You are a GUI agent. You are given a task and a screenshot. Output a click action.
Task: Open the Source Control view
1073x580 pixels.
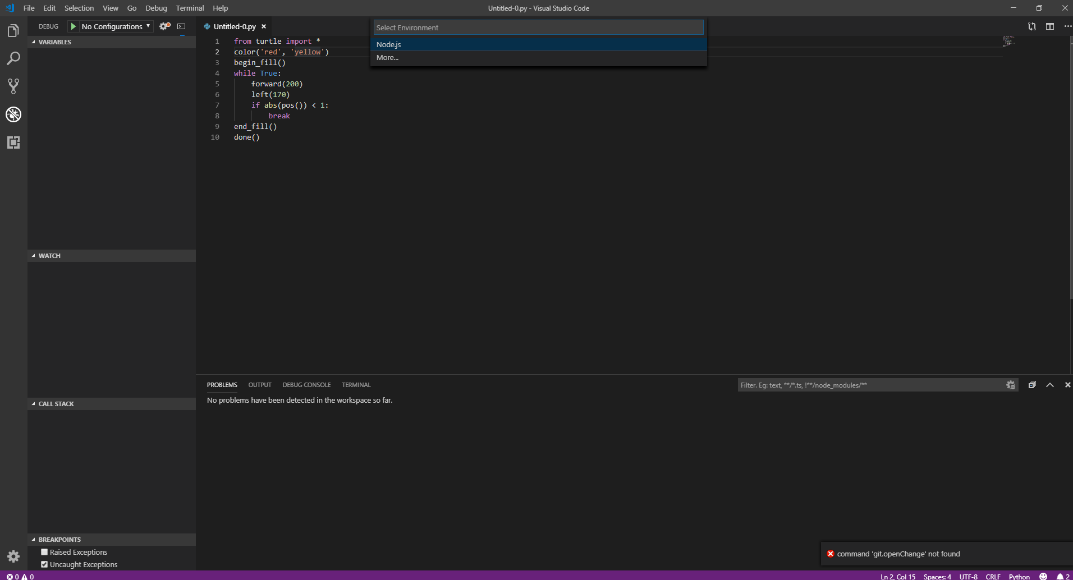click(x=13, y=86)
